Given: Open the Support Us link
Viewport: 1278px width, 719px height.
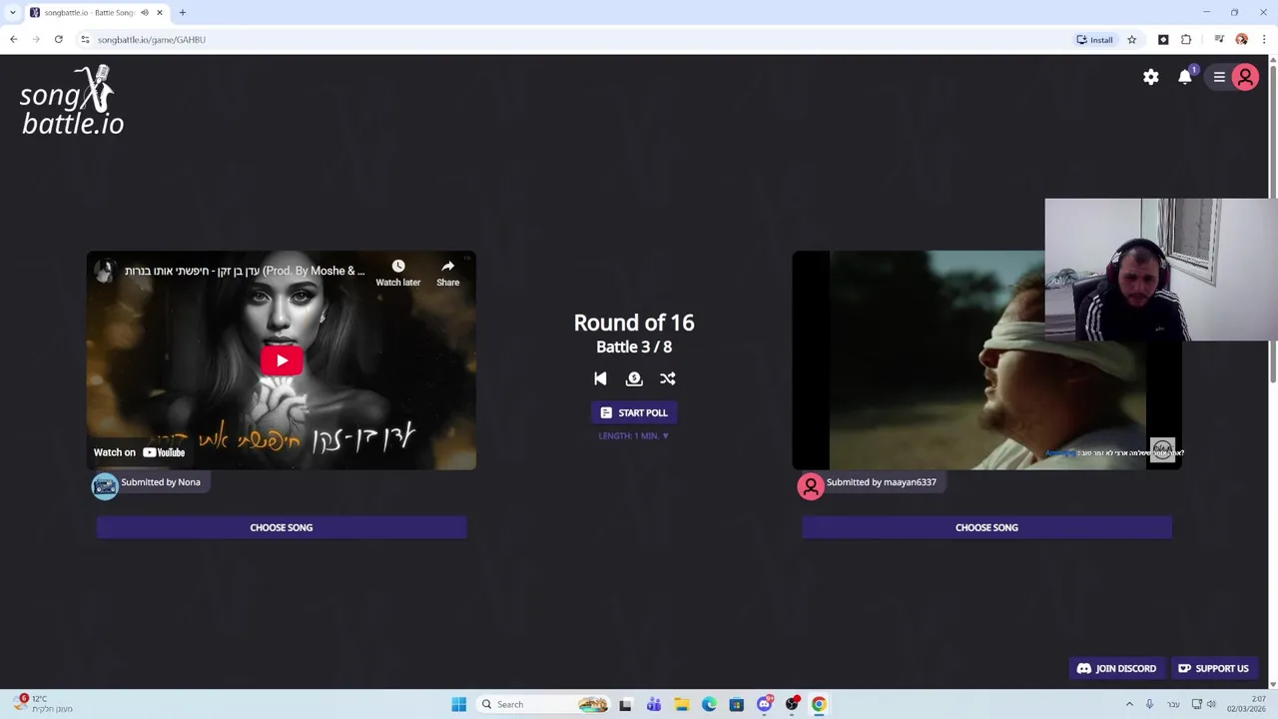Looking at the screenshot, I should coord(1213,668).
